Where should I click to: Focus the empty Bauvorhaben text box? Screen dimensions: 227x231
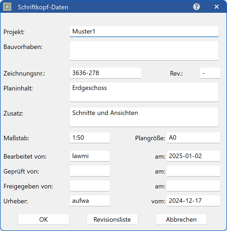(x=144, y=51)
